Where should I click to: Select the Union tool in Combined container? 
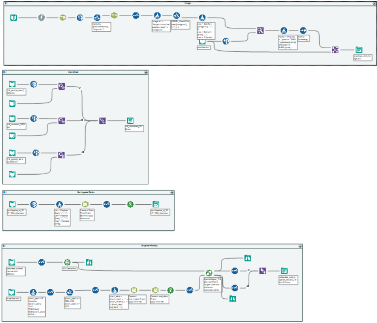(x=102, y=120)
